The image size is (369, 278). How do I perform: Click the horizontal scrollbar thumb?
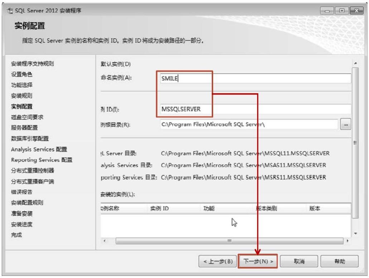coord(229,241)
